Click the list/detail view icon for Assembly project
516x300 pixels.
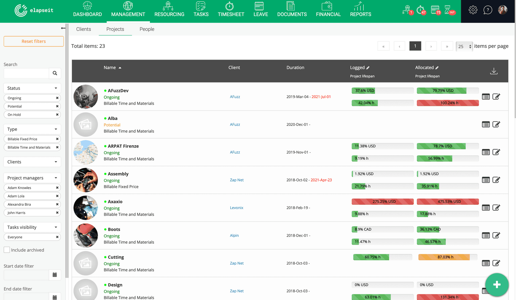point(486,180)
